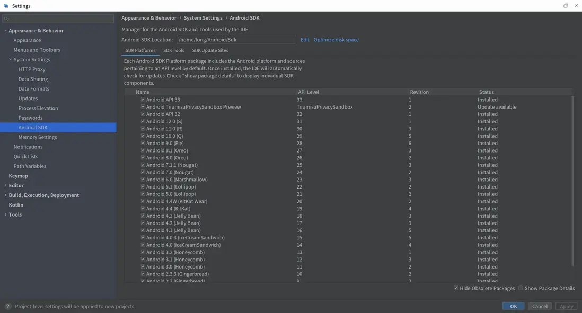Viewport: 582px width, 313px height.
Task: Click the help question mark icon
Action: [7, 306]
